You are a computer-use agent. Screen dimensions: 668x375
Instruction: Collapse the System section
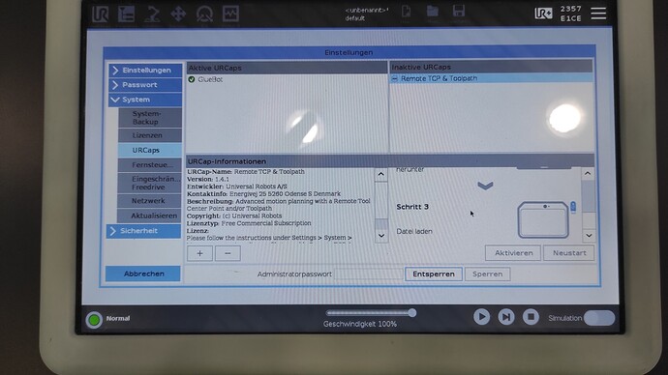tap(145, 100)
